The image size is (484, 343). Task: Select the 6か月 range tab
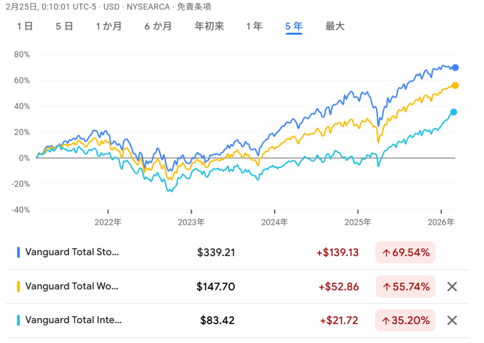click(158, 26)
